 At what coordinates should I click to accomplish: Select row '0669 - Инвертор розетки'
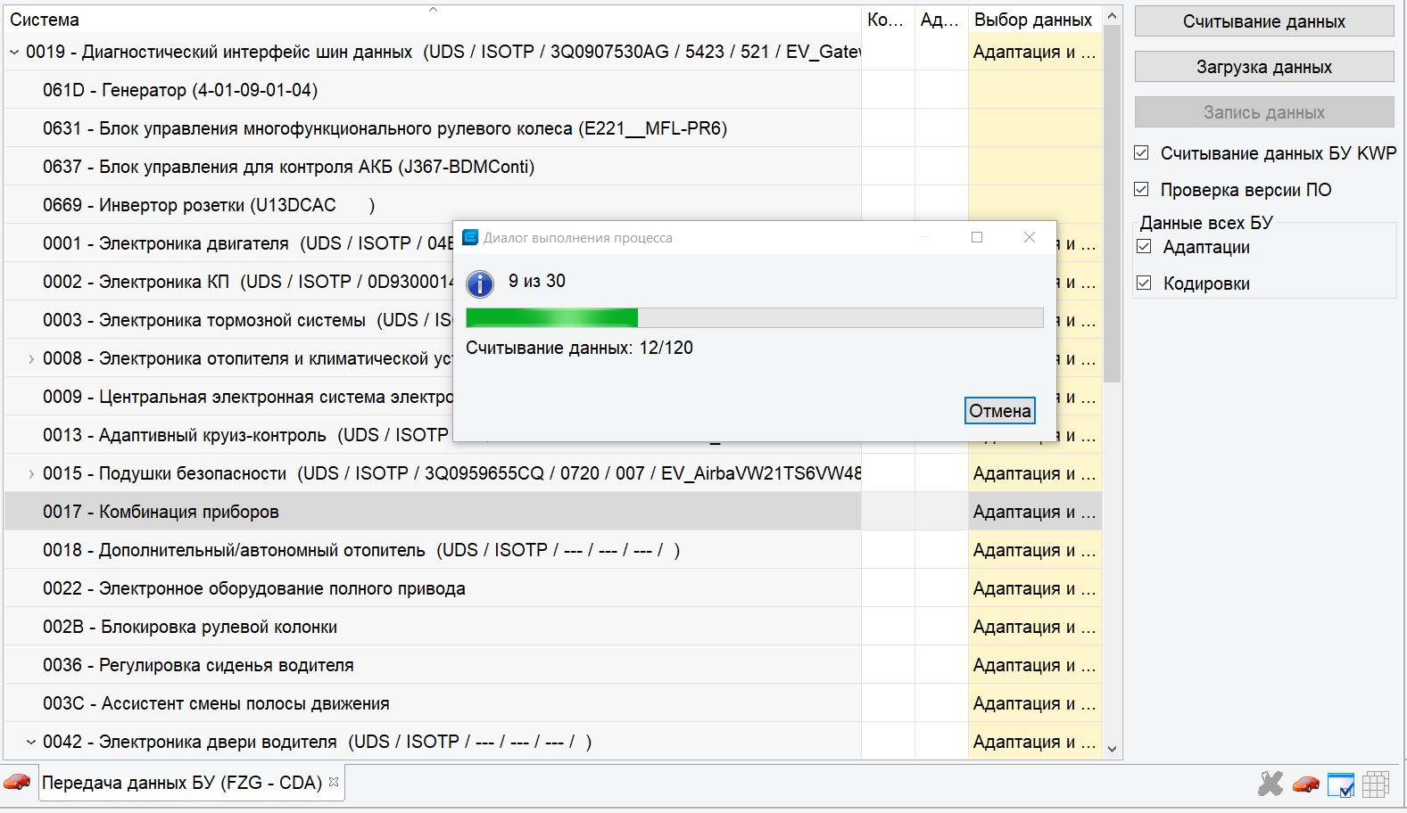[433, 205]
